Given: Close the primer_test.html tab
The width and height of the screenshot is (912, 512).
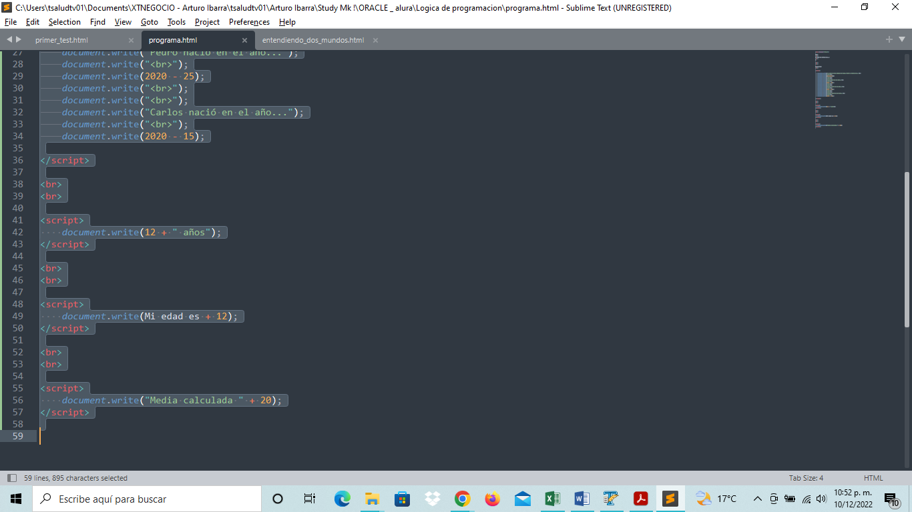Looking at the screenshot, I should pos(131,40).
